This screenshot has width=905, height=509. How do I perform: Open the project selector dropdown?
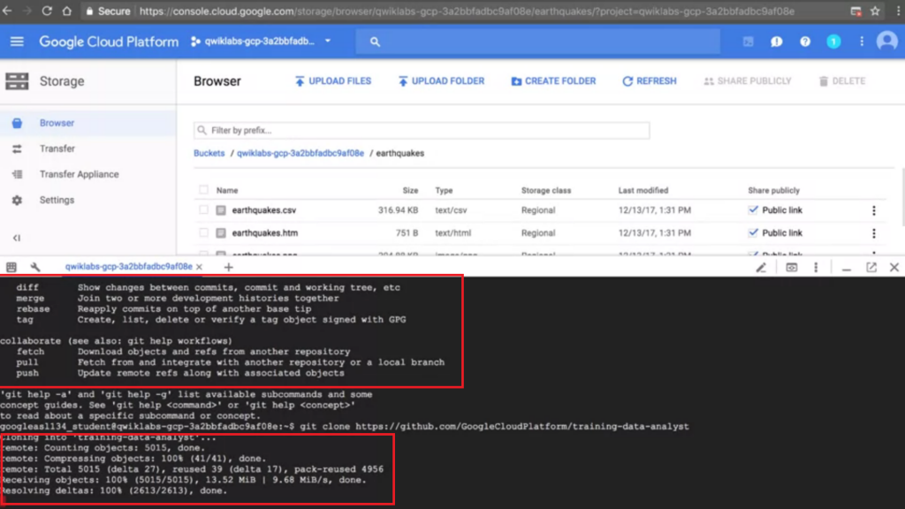[261, 42]
